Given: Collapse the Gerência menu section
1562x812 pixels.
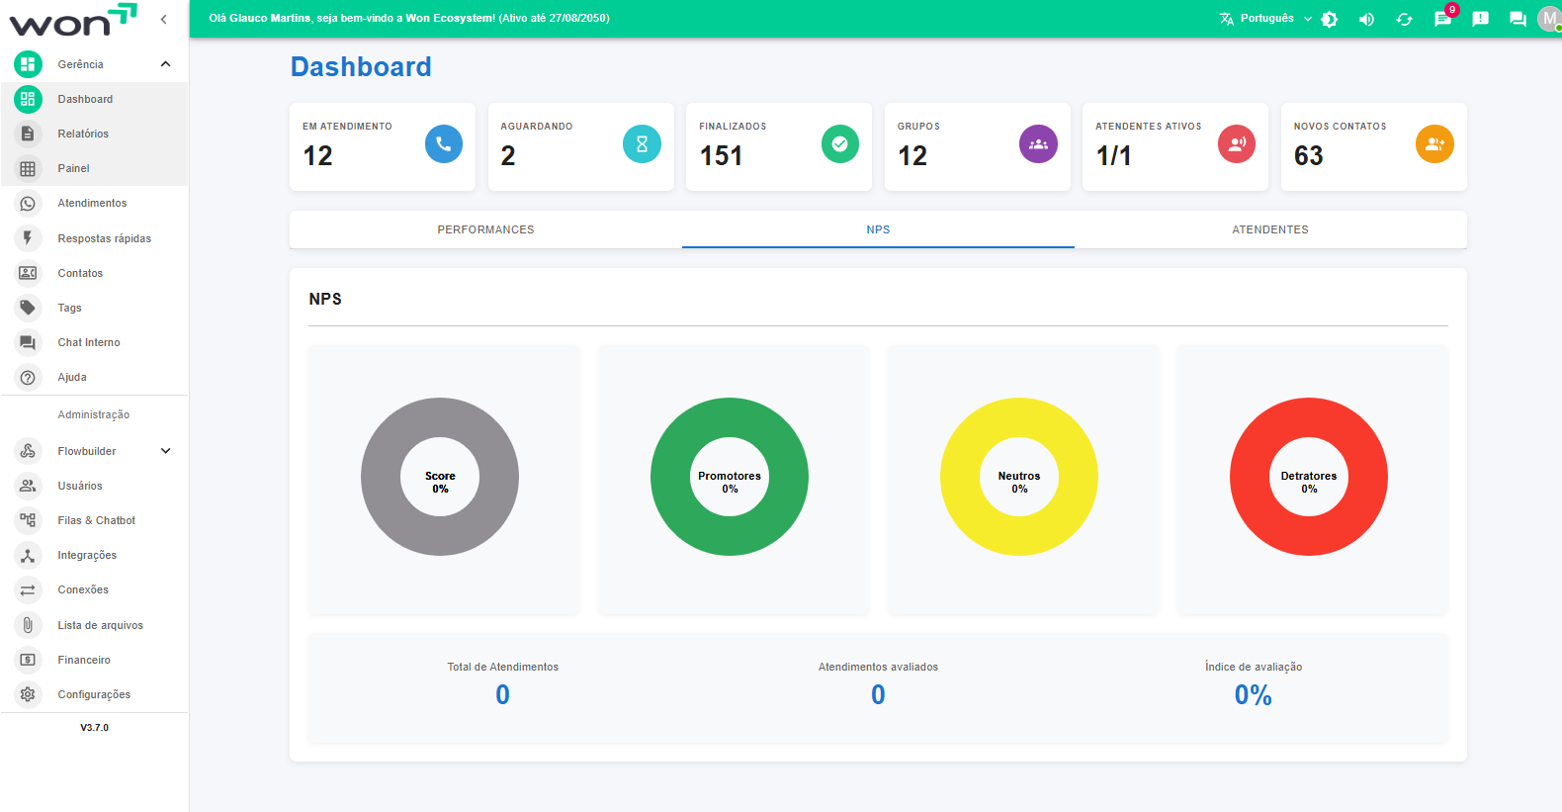Looking at the screenshot, I should (165, 64).
